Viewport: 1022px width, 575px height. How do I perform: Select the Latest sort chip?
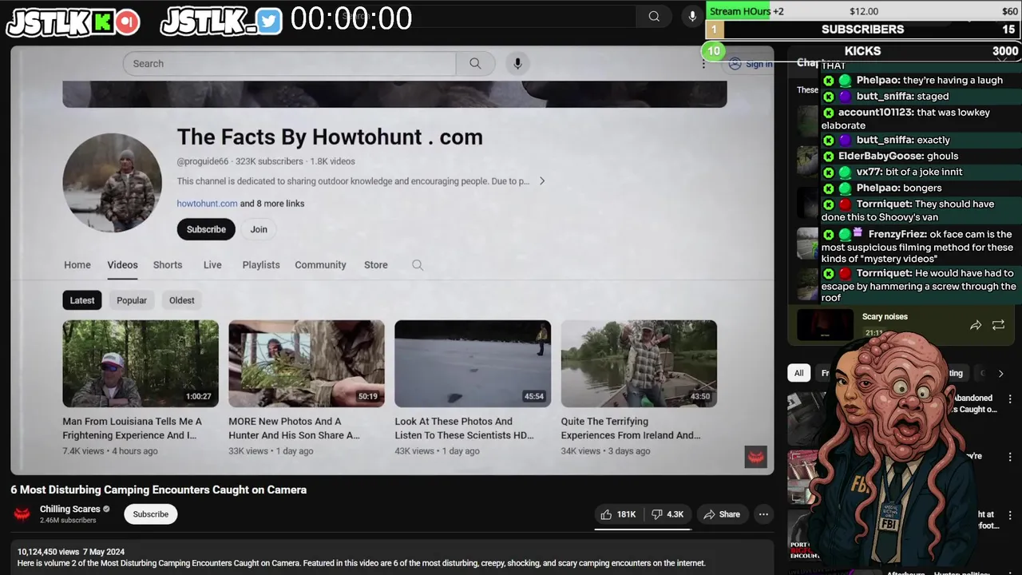point(82,300)
